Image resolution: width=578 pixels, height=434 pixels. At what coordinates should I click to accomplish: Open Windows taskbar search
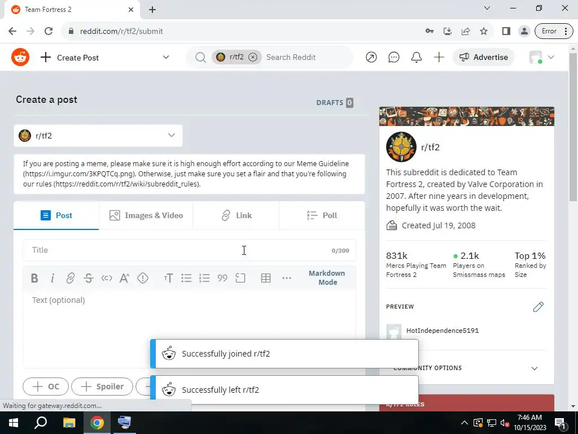(x=41, y=423)
